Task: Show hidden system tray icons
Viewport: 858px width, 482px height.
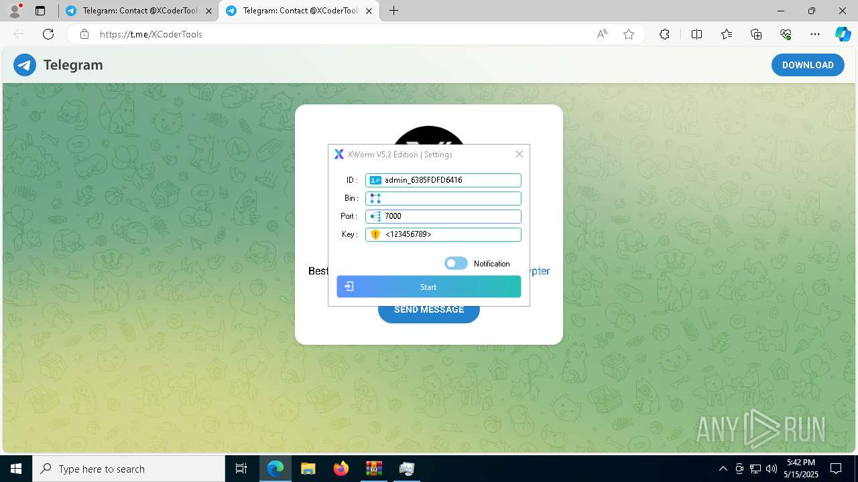Action: [723, 469]
